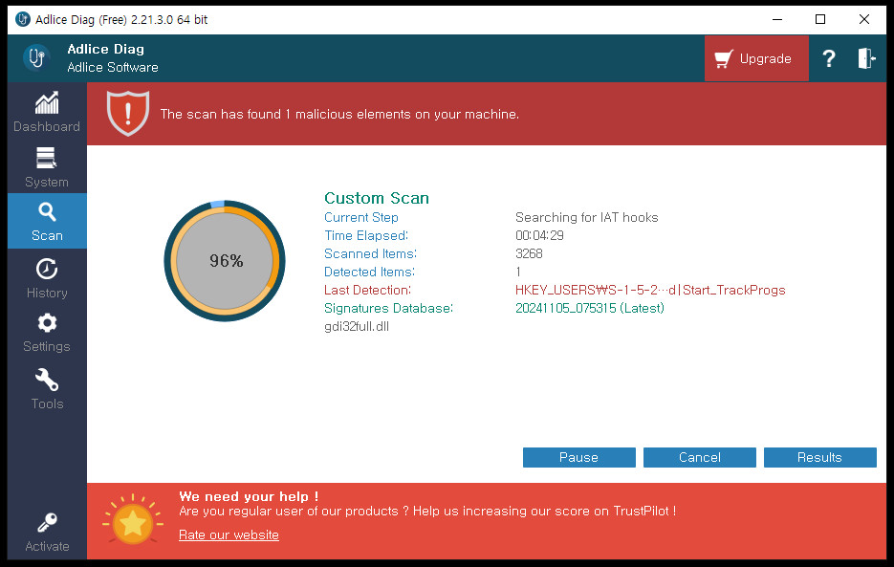This screenshot has height=567, width=894.
Task: Click the gdi32full.dll file name
Action: (357, 326)
